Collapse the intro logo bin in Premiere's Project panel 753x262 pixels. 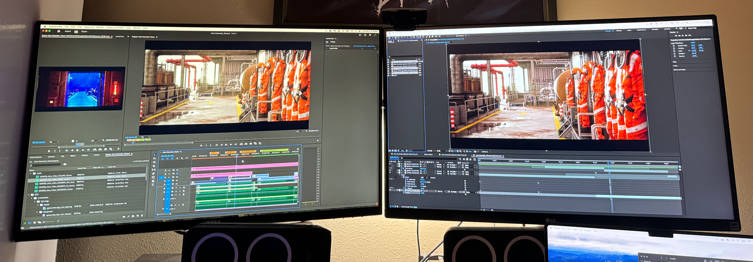click(x=35, y=201)
